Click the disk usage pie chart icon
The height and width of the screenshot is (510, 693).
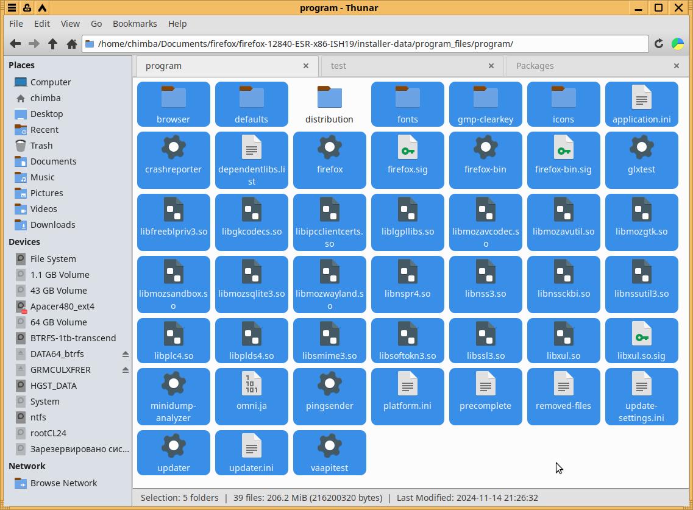tap(678, 44)
